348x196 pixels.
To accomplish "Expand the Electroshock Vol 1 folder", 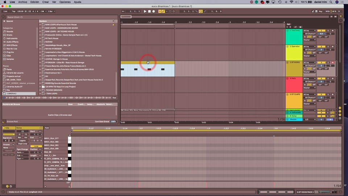I will pyautogui.click(x=40, y=73).
